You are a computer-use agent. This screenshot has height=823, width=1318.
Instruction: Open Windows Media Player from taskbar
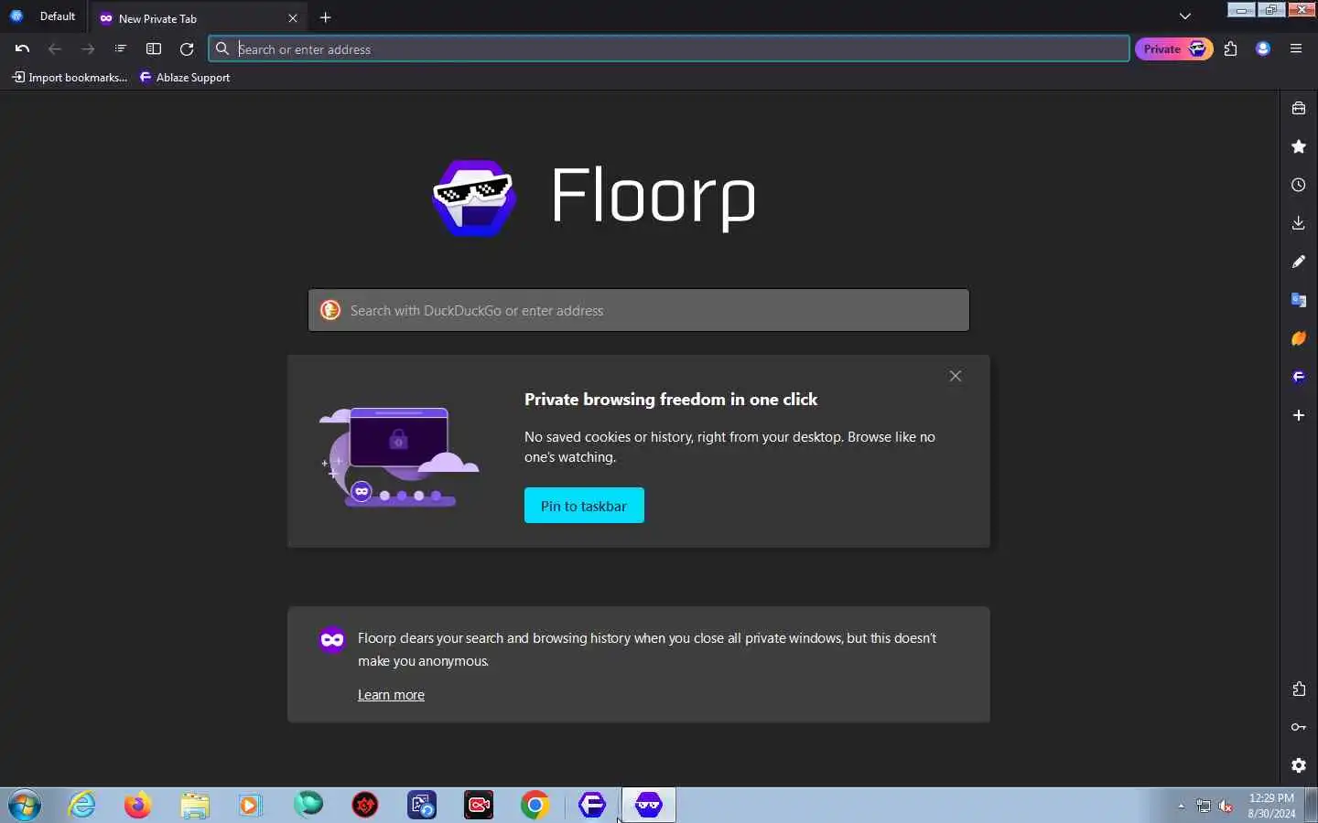pos(250,806)
